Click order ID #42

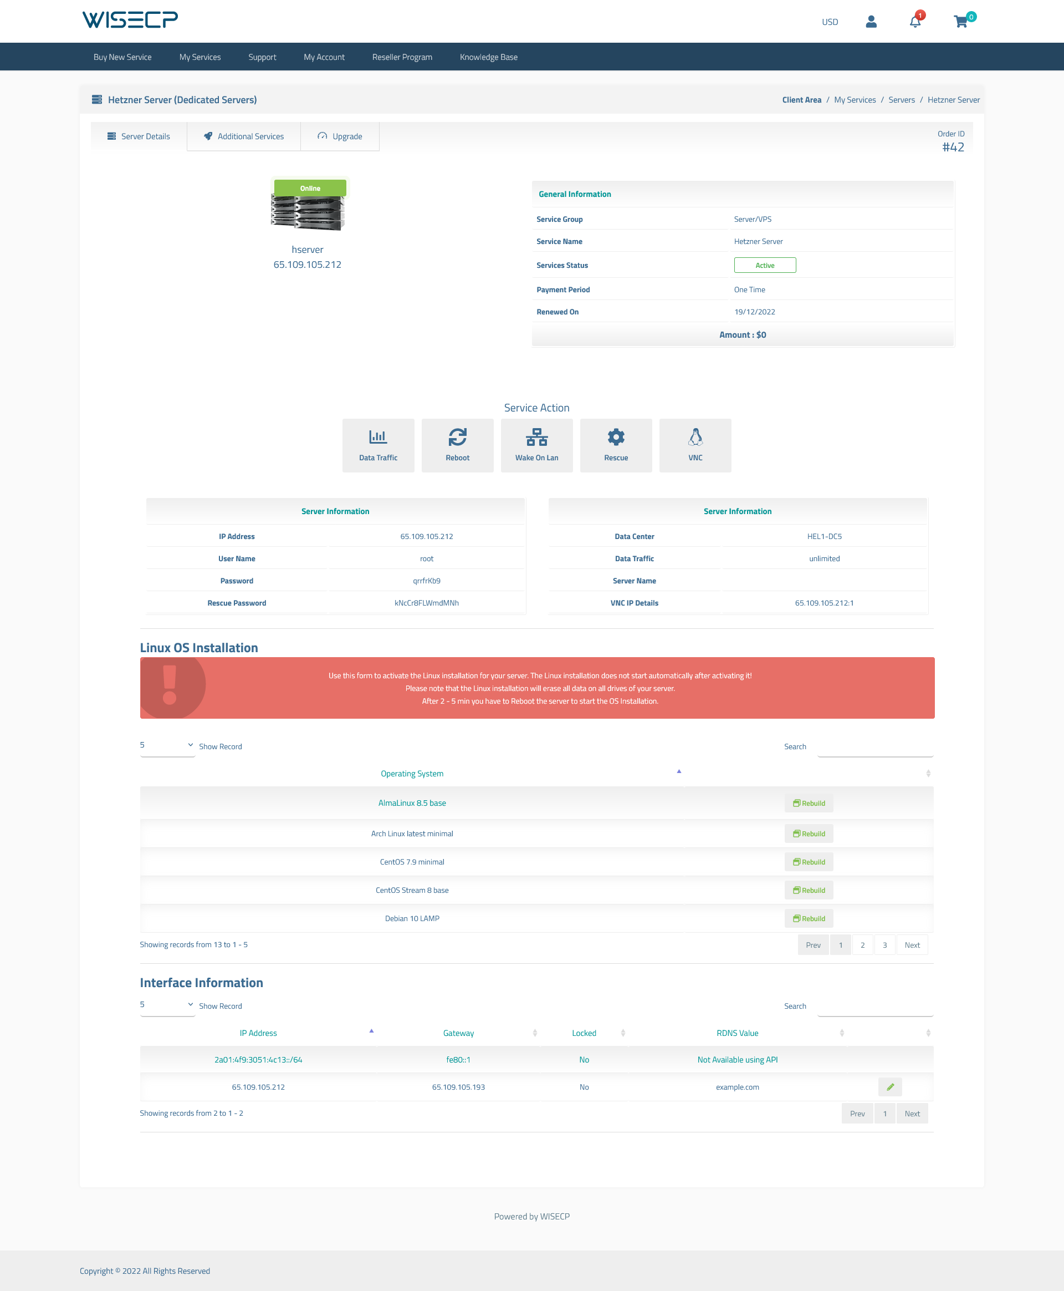pos(953,147)
